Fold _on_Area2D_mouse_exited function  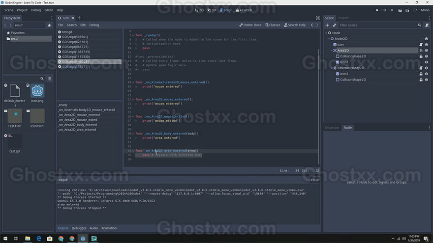click(133, 116)
